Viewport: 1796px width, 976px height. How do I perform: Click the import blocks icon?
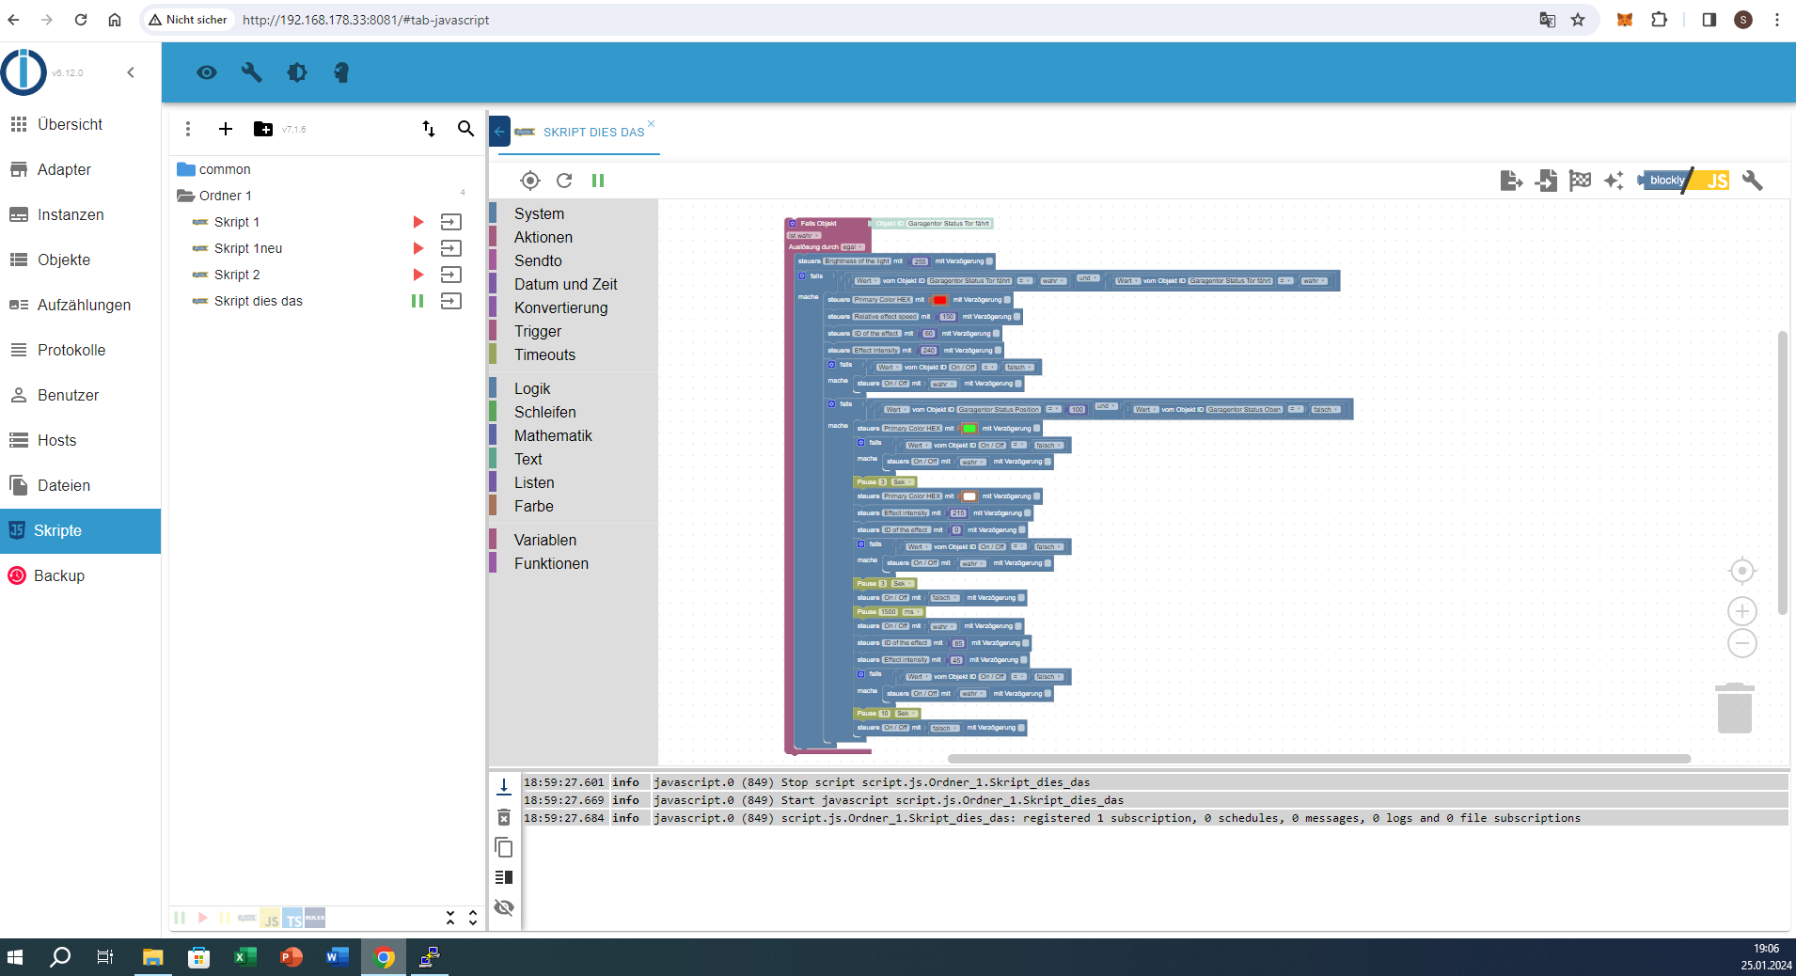1546,181
